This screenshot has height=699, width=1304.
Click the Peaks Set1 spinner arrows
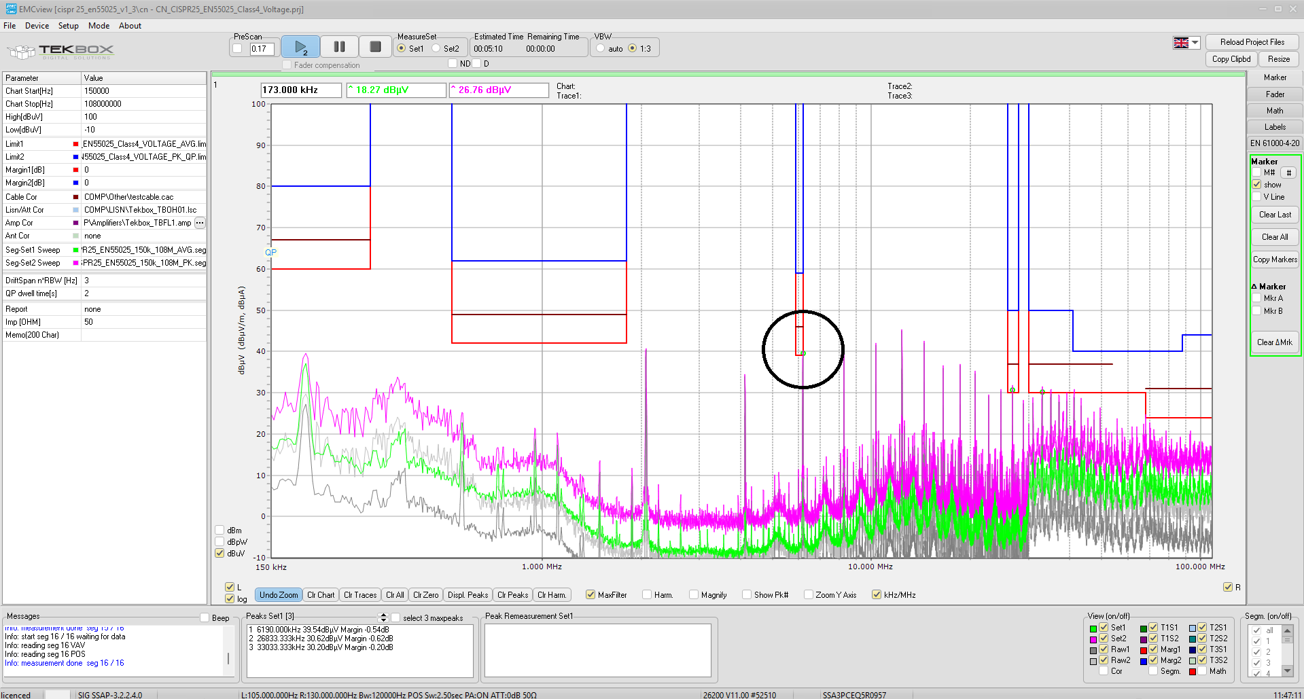383,617
